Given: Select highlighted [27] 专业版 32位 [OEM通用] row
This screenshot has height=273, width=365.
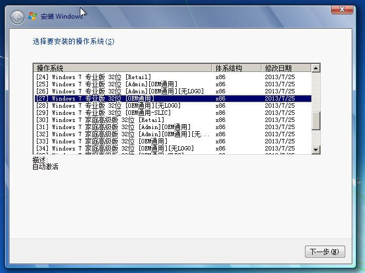Looking at the screenshot, I should tap(173, 98).
